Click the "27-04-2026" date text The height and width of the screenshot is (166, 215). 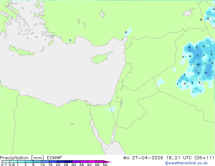point(148,158)
